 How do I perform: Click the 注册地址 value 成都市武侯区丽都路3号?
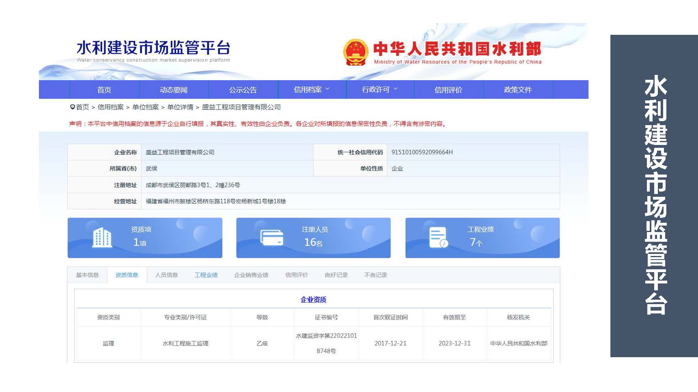[193, 185]
